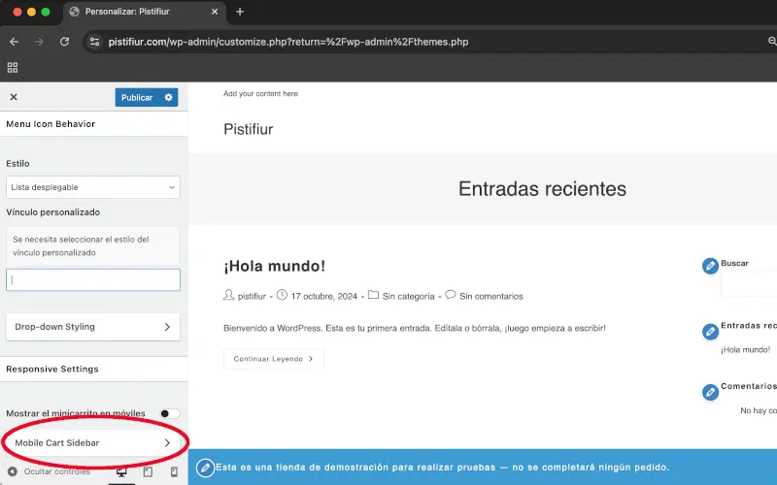This screenshot has width=777, height=485.
Task: Click the Continuar Leyendo button
Action: 274,359
